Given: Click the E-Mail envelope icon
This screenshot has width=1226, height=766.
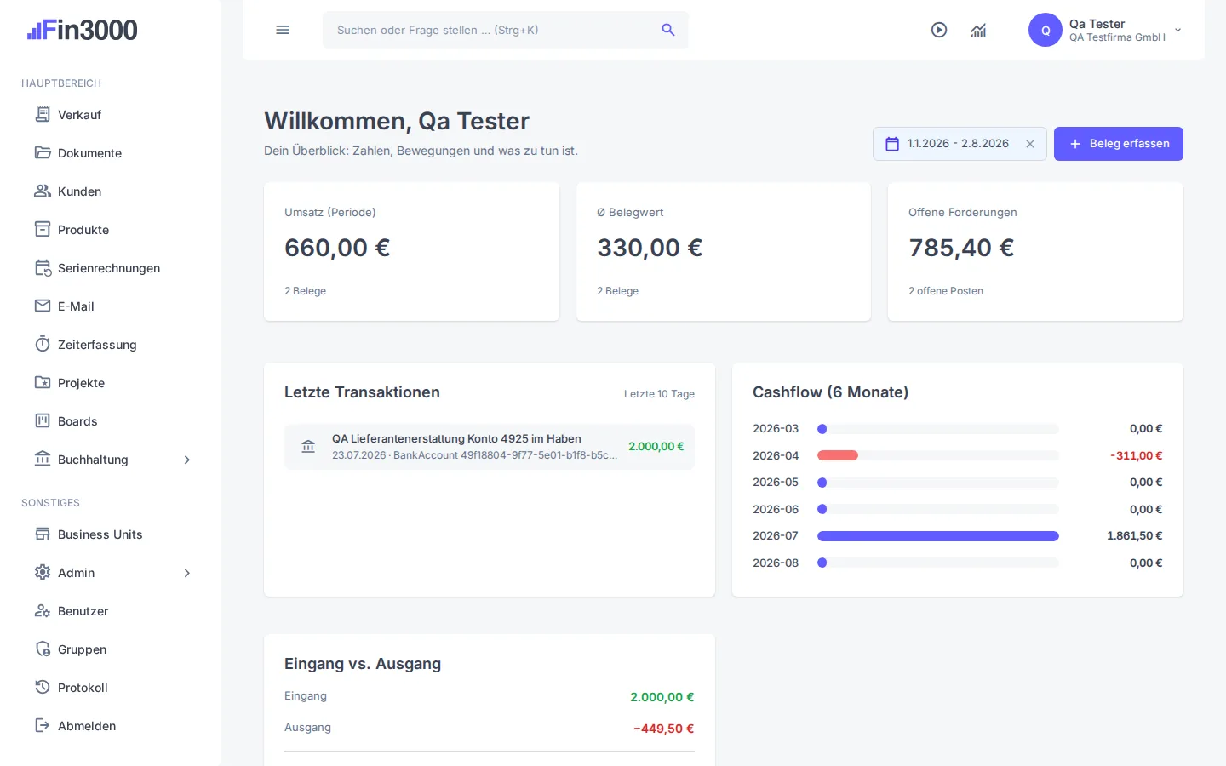Looking at the screenshot, I should click(x=43, y=306).
